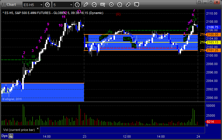Select the pencil drawing tool
This screenshot has height=140, width=222.
click(x=86, y=5)
